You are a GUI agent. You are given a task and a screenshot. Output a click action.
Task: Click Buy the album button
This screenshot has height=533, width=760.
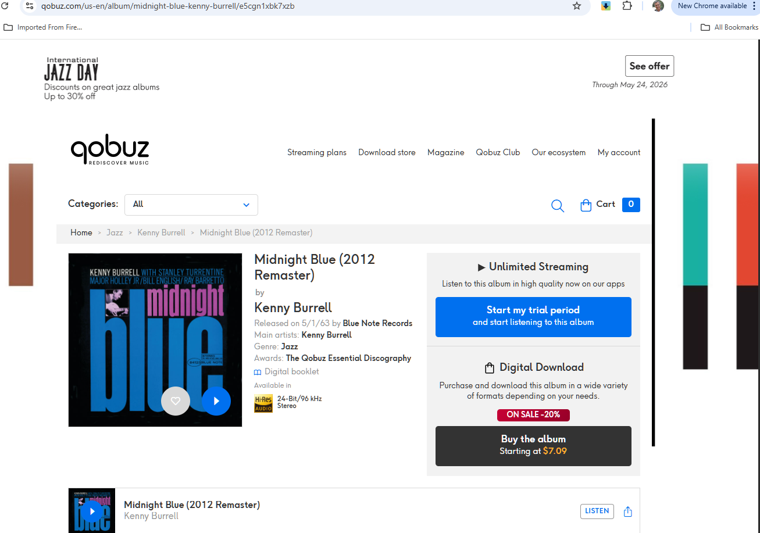tap(533, 446)
